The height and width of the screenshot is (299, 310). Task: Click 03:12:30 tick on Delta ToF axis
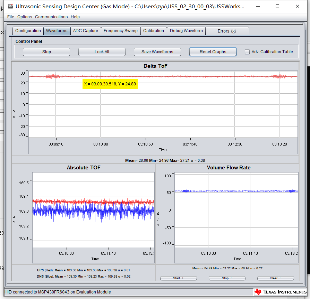point(235,144)
